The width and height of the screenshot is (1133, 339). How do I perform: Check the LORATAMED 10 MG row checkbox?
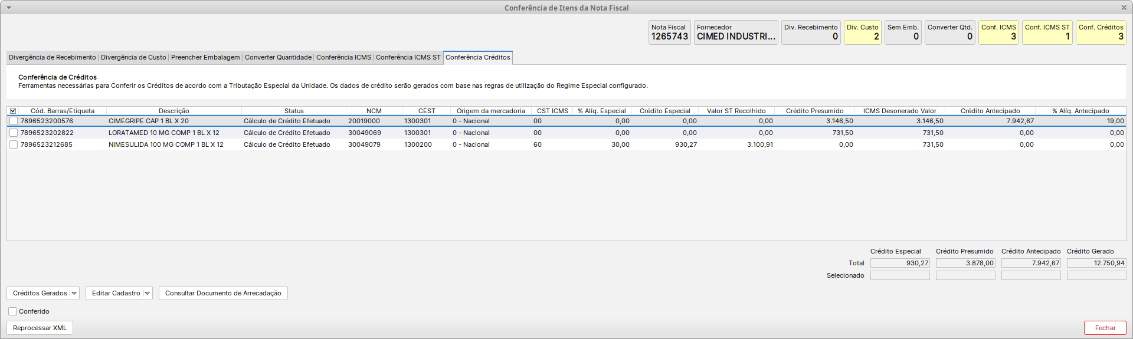click(x=14, y=133)
